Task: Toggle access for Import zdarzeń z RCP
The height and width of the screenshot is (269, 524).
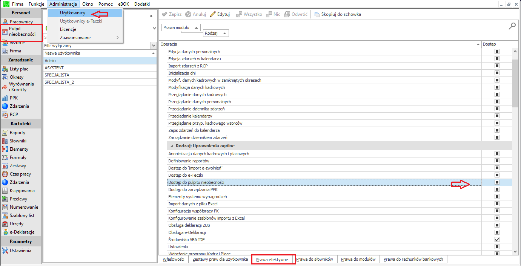Action: (x=497, y=66)
